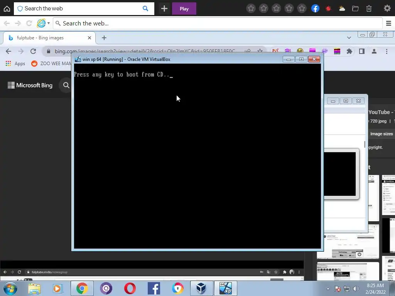Screen dimensions: 395x296
Task: Reload the Bing page in Chrome
Action: [x=33, y=51]
